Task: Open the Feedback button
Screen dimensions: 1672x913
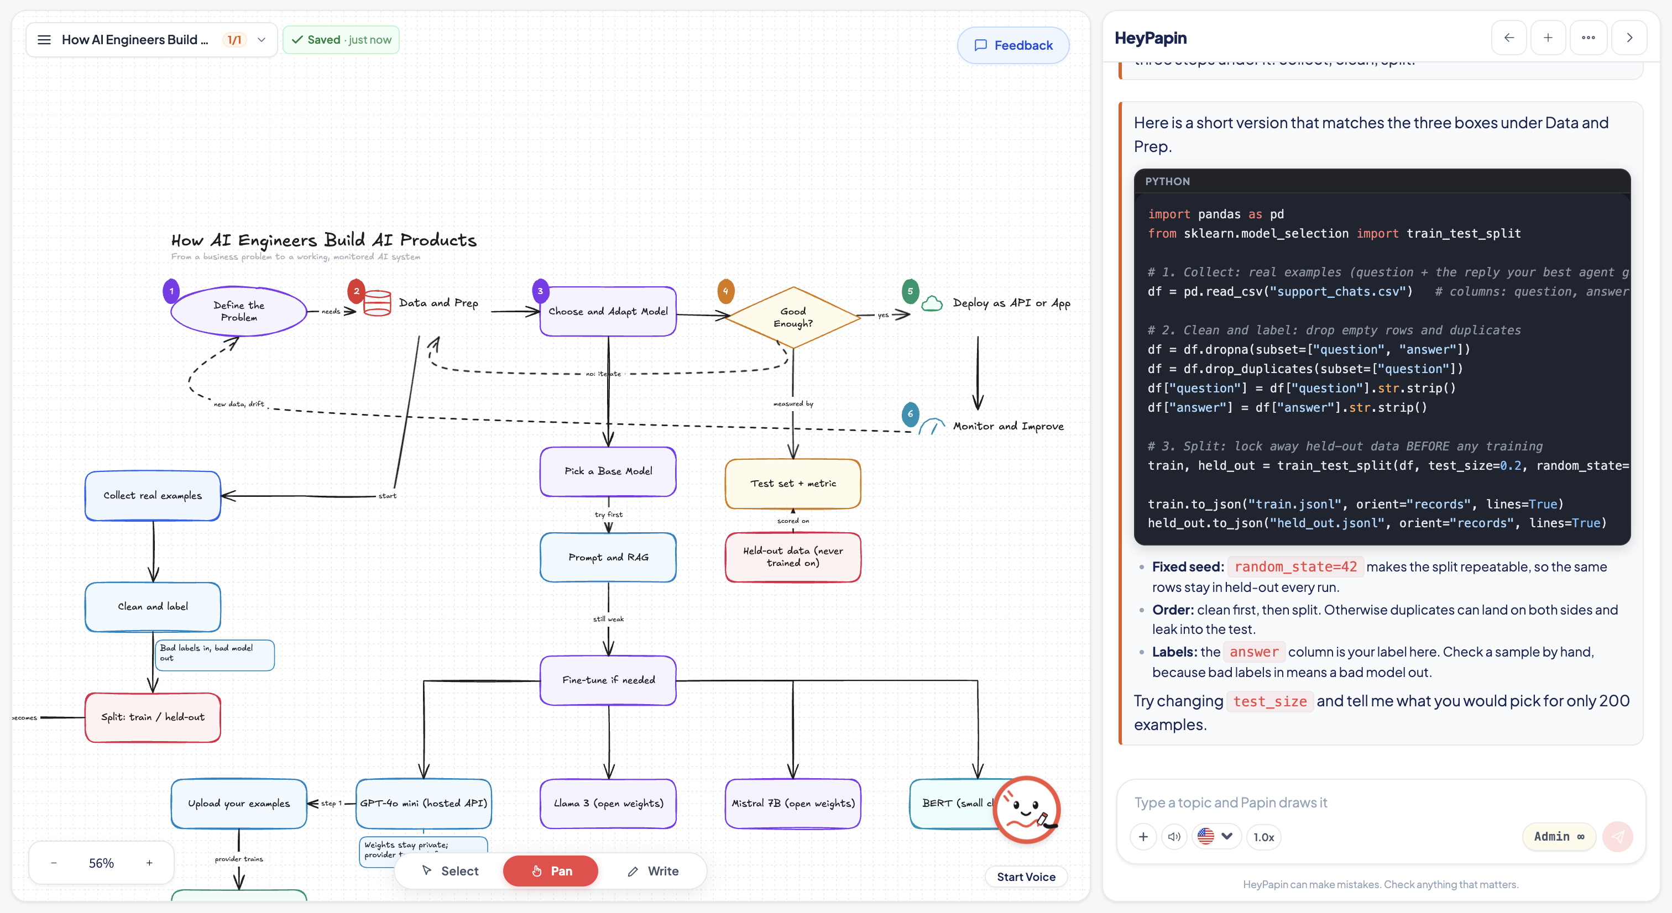Action: click(1013, 45)
